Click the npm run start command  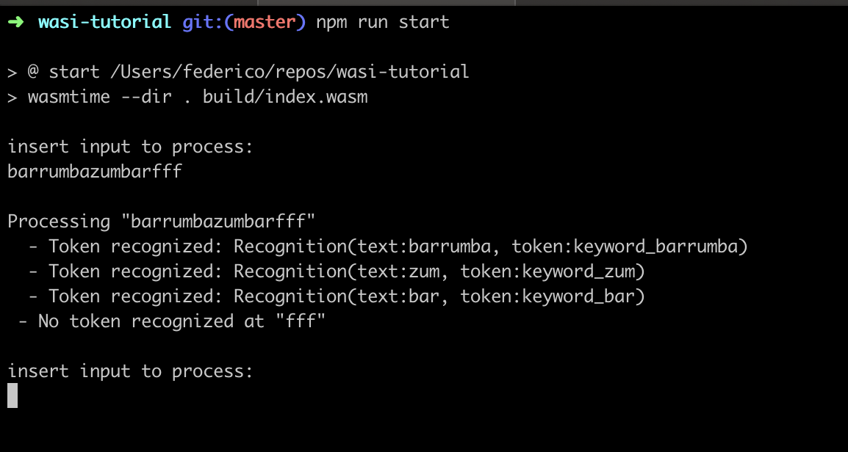click(383, 23)
